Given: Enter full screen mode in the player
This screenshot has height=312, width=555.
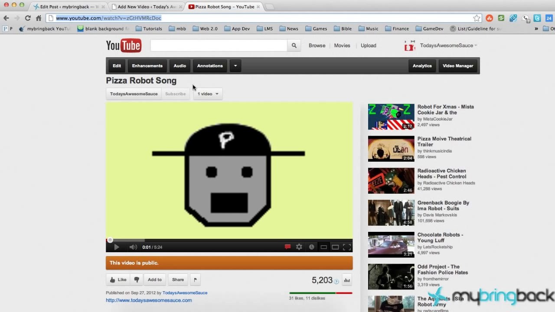Looking at the screenshot, I should pyautogui.click(x=347, y=247).
